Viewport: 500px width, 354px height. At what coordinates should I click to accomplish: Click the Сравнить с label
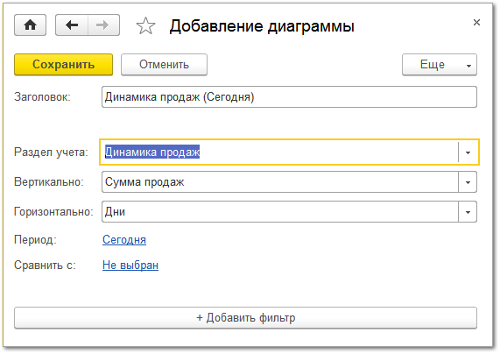point(45,265)
